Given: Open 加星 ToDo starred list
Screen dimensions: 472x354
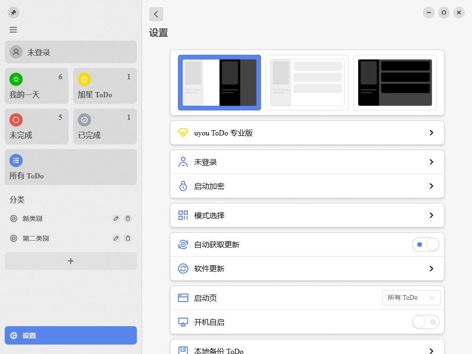Looking at the screenshot, I should coord(105,86).
